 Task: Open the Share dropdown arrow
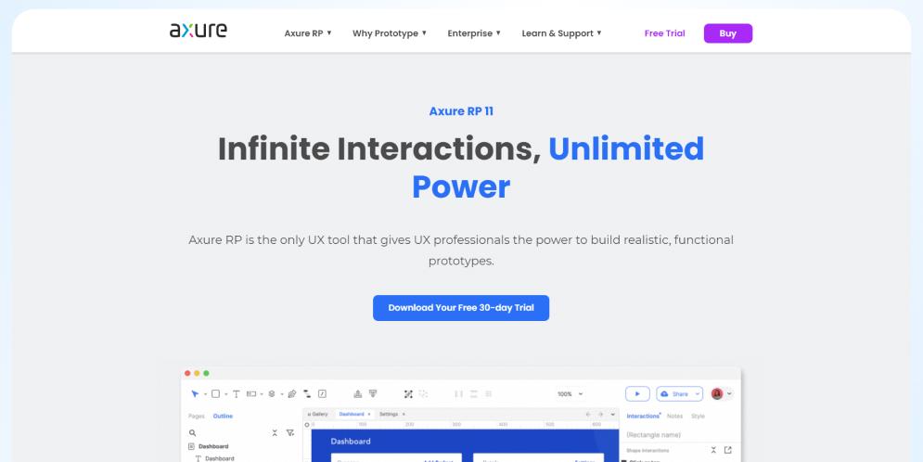698,393
